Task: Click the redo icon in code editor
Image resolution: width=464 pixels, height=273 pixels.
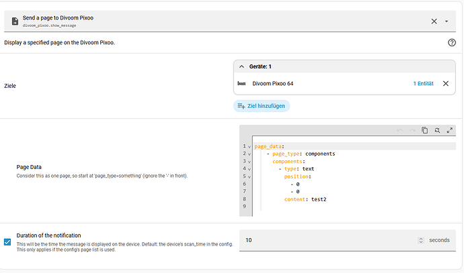Action: click(x=412, y=130)
